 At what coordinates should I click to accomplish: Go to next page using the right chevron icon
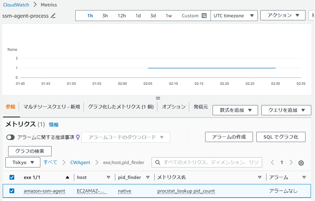291,163
